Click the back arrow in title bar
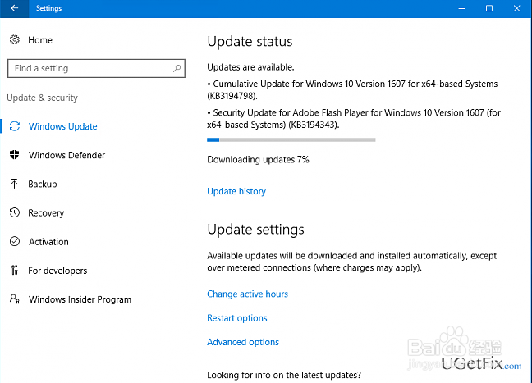Screen dimensions: 532x383 click(14, 8)
